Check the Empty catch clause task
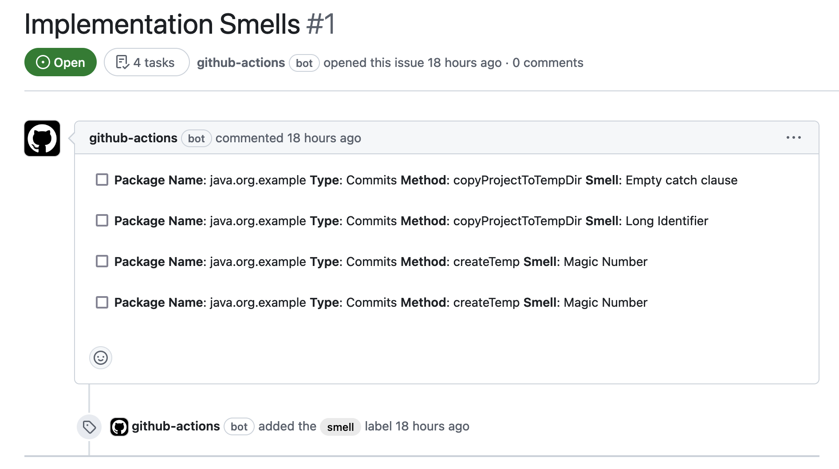 pyautogui.click(x=102, y=180)
